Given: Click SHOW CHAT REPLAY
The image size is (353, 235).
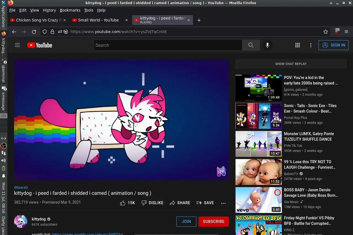Looking at the screenshot, I should click(x=291, y=64).
